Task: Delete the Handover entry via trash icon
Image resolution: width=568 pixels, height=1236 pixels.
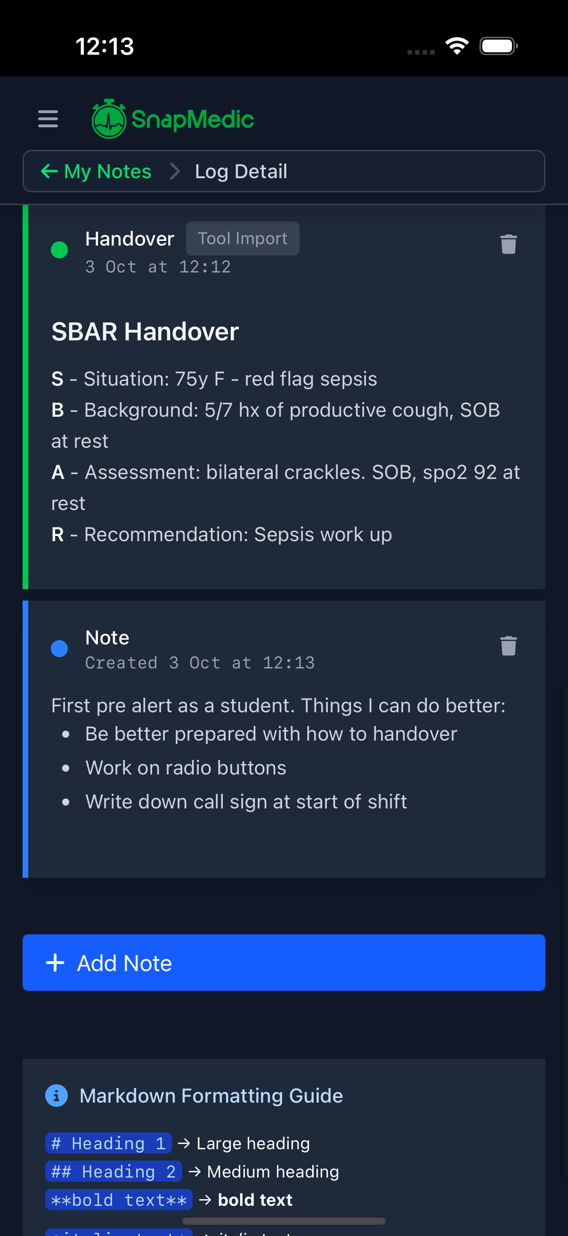Action: 508,244
